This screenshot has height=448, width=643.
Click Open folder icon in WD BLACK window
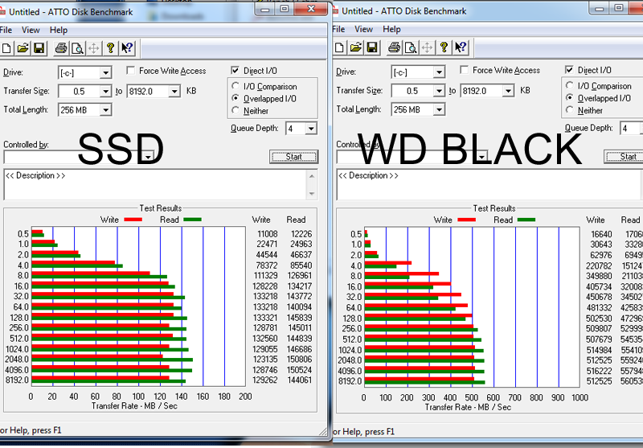tap(356, 47)
